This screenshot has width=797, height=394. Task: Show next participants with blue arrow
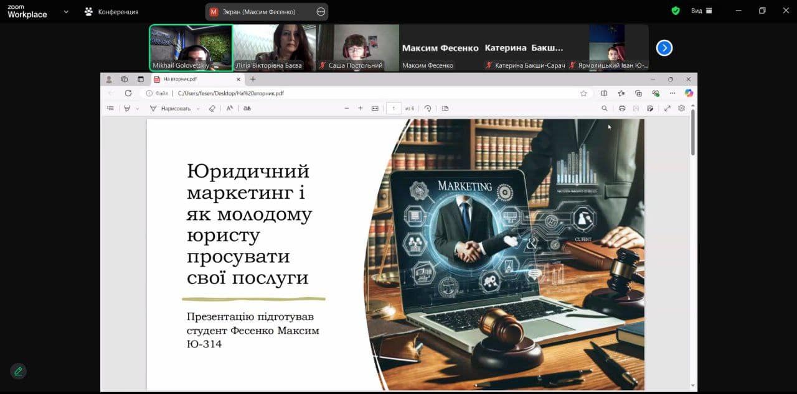[664, 48]
